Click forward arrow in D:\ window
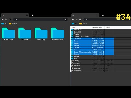 (x=6, y=19)
